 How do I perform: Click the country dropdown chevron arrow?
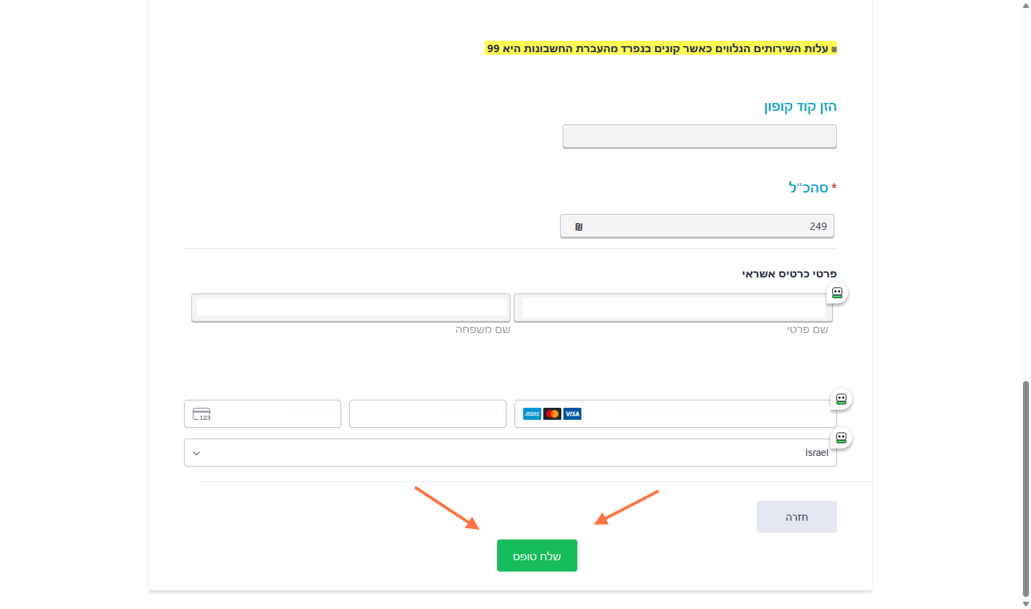(x=196, y=453)
